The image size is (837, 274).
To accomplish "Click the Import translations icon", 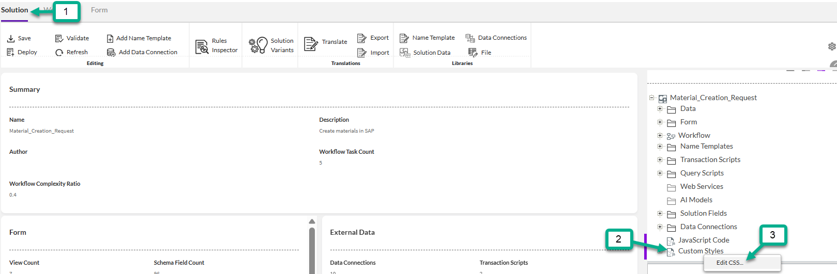I will pyautogui.click(x=362, y=53).
